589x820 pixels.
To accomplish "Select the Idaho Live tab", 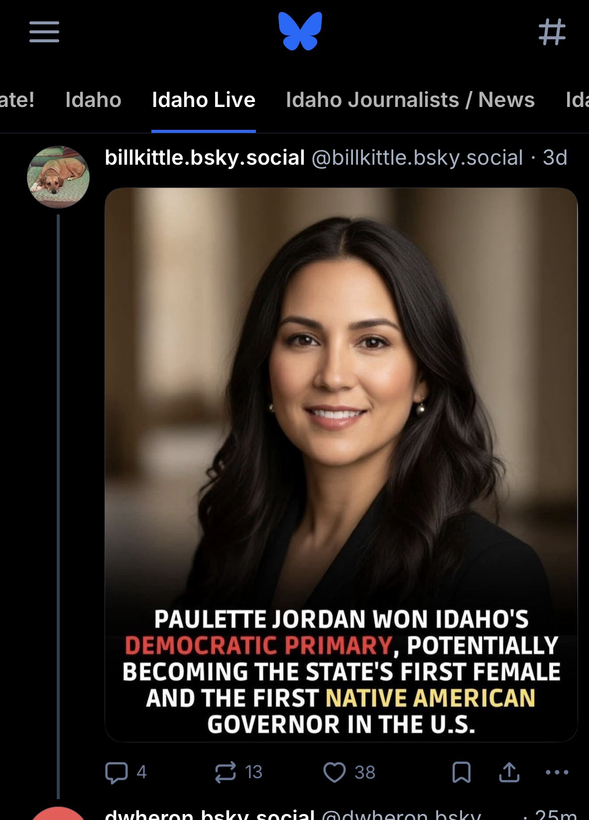I will pos(204,100).
